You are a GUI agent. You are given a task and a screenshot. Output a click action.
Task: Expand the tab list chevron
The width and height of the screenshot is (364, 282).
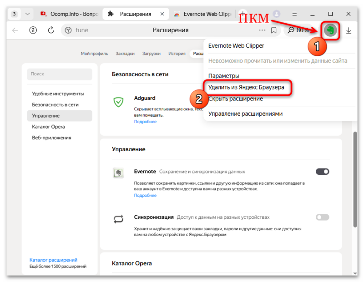click(27, 14)
